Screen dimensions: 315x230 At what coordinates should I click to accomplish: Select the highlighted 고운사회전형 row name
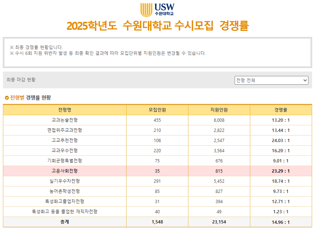pyautogui.click(x=65, y=171)
